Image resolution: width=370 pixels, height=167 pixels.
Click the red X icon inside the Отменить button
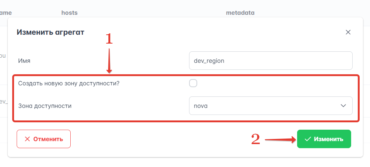tap(27, 139)
